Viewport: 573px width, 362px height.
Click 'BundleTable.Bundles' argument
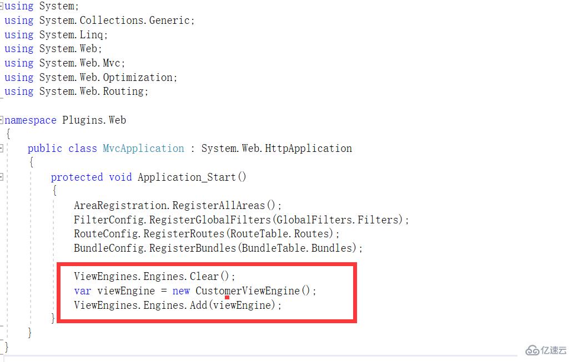click(x=296, y=248)
